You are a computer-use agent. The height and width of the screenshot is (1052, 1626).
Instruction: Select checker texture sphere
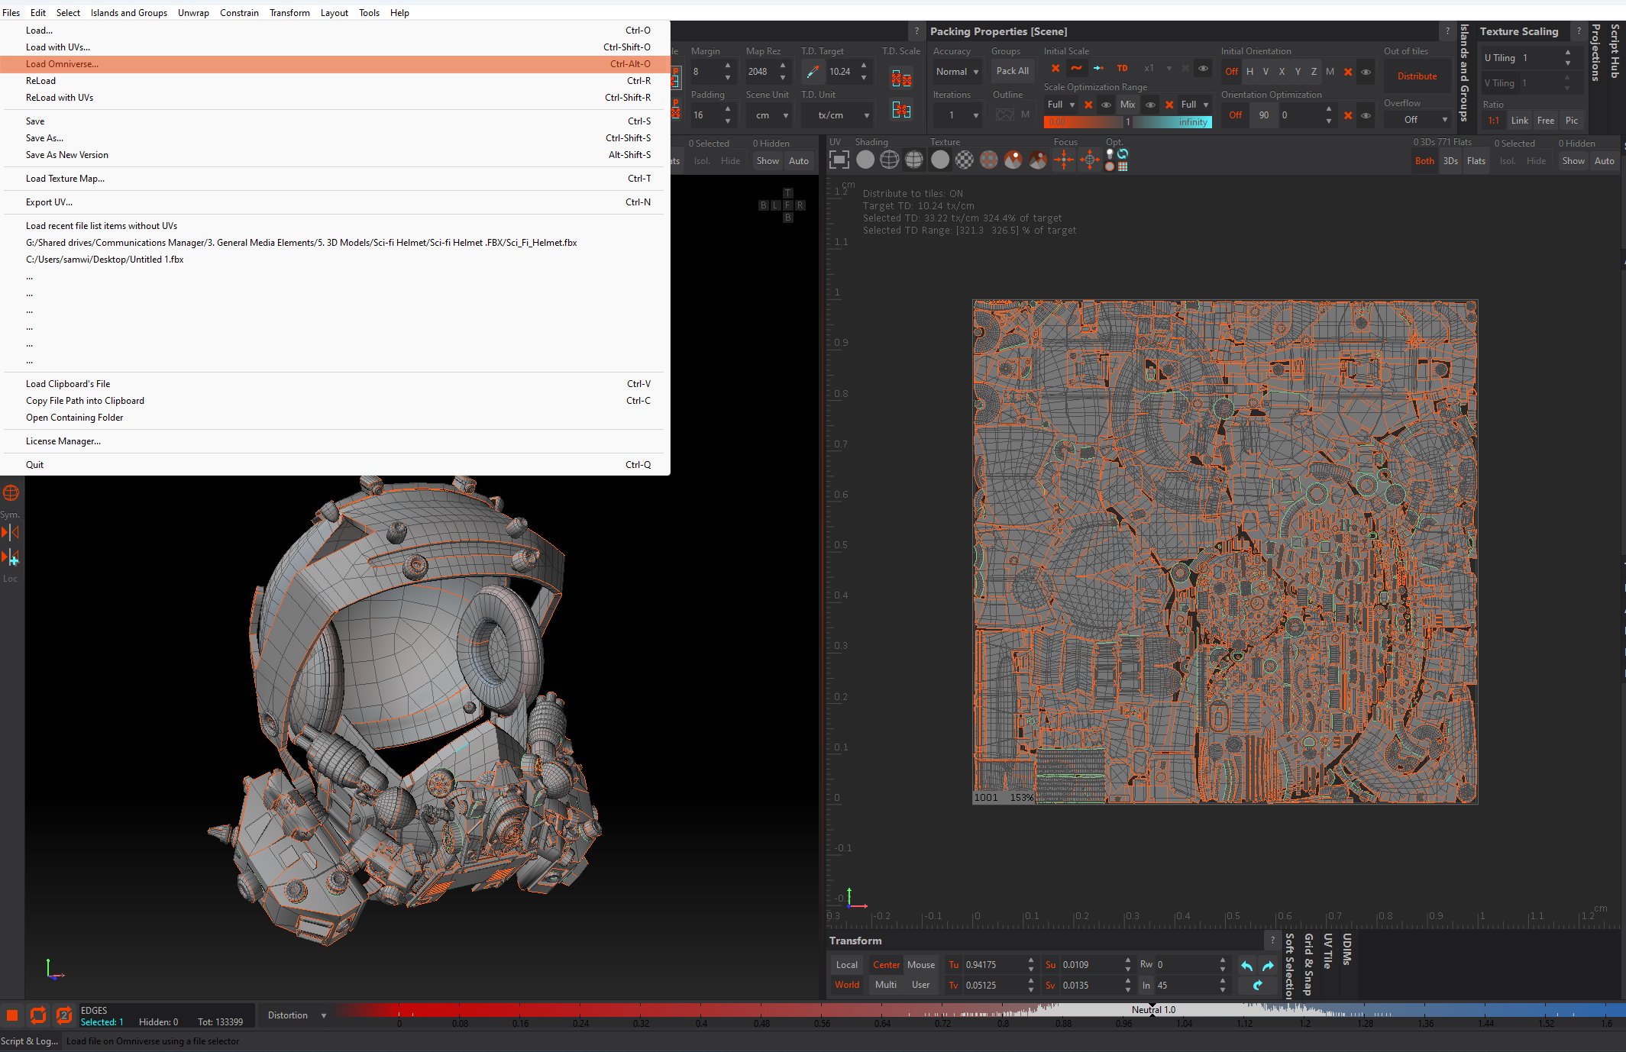965,160
